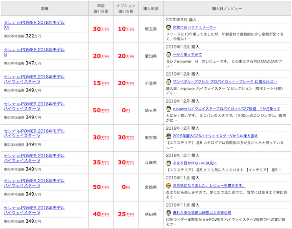Click the review excerpt starting とにかく寒いです
292x229 pixels.
[x=226, y=118]
